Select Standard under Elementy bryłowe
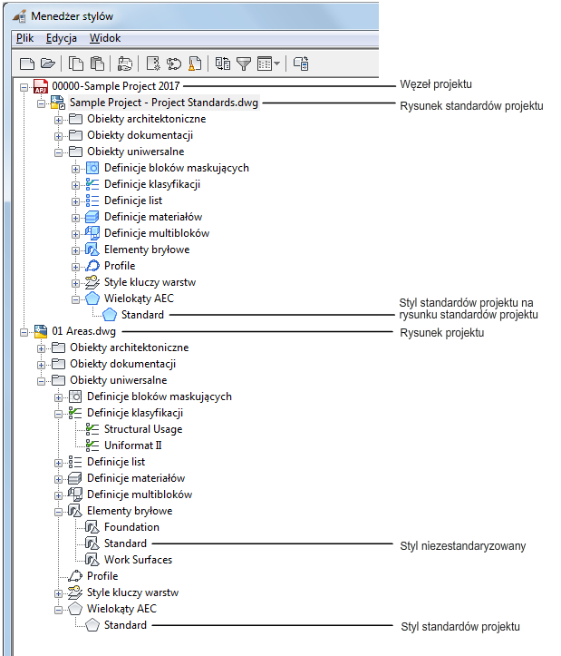 tap(125, 543)
